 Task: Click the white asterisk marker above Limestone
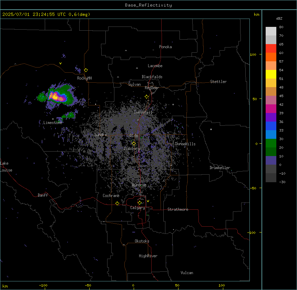coord(53,119)
